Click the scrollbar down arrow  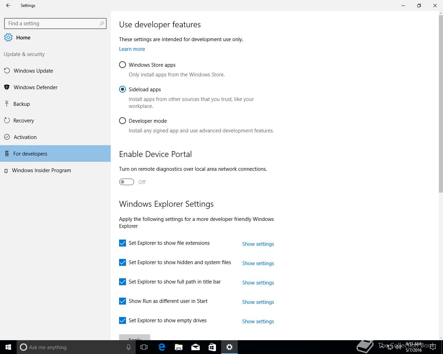pyautogui.click(x=441, y=338)
